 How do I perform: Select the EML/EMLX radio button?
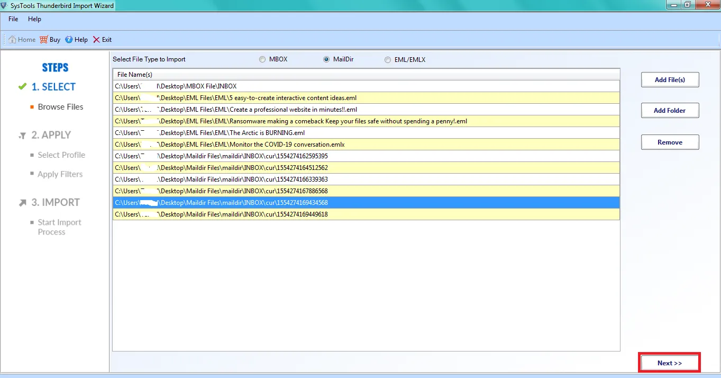pos(388,60)
